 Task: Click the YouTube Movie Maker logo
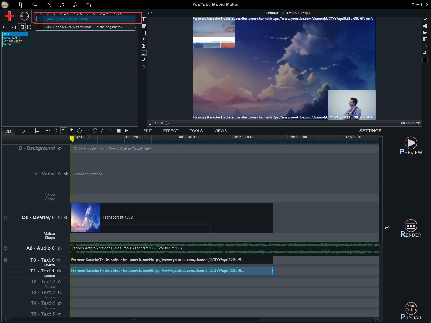coord(5,5)
